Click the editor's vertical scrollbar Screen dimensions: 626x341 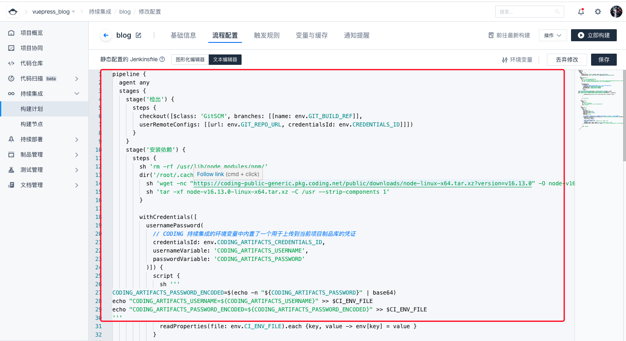click(624, 116)
